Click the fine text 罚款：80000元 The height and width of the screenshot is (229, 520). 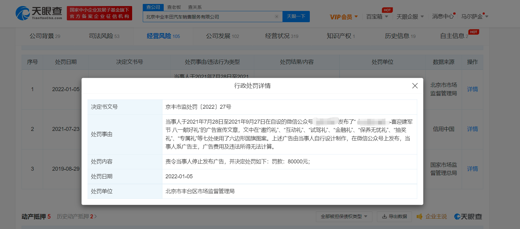point(291,162)
